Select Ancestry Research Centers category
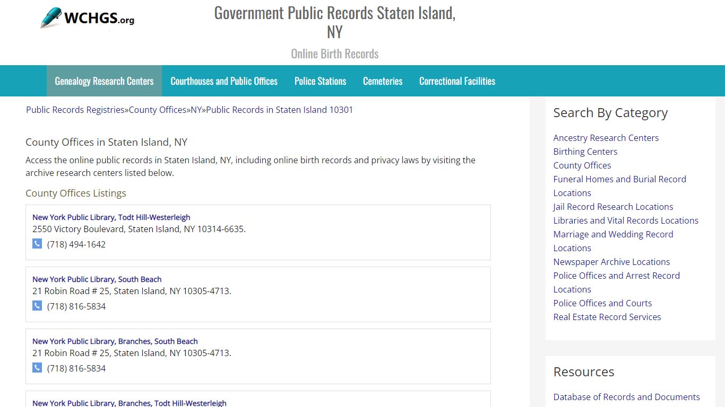725x407 pixels. tap(606, 138)
